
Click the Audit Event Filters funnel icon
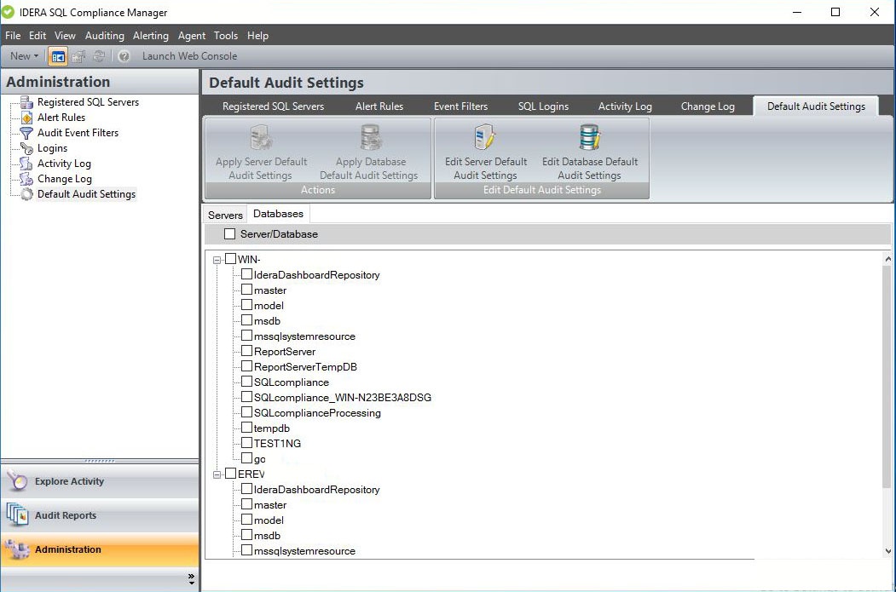[x=26, y=133]
